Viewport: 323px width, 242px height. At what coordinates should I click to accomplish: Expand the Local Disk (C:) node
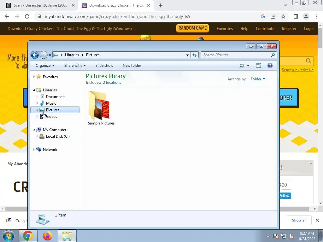click(x=37, y=136)
